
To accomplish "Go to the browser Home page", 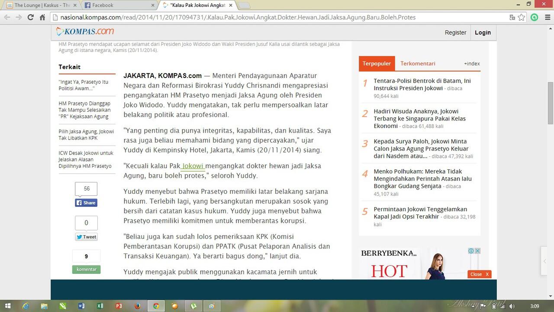I will (42, 17).
